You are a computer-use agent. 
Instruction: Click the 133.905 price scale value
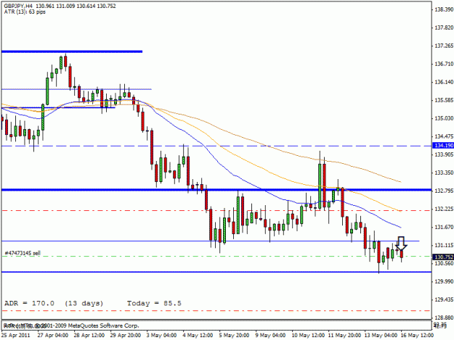click(444, 154)
